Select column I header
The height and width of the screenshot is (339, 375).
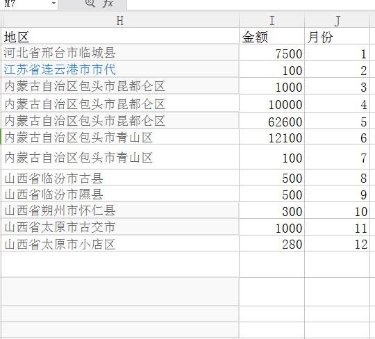[x=272, y=21]
